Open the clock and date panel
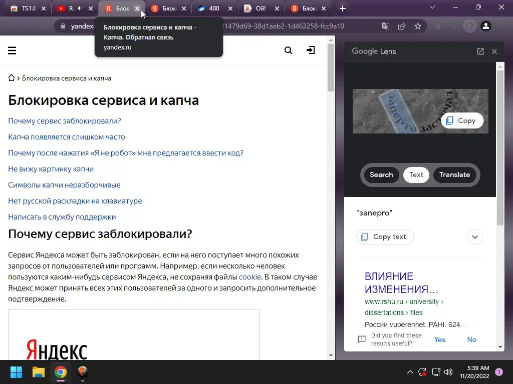 (x=474, y=372)
